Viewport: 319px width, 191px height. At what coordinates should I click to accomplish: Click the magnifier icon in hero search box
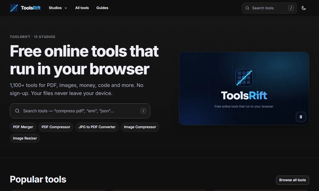[17, 111]
